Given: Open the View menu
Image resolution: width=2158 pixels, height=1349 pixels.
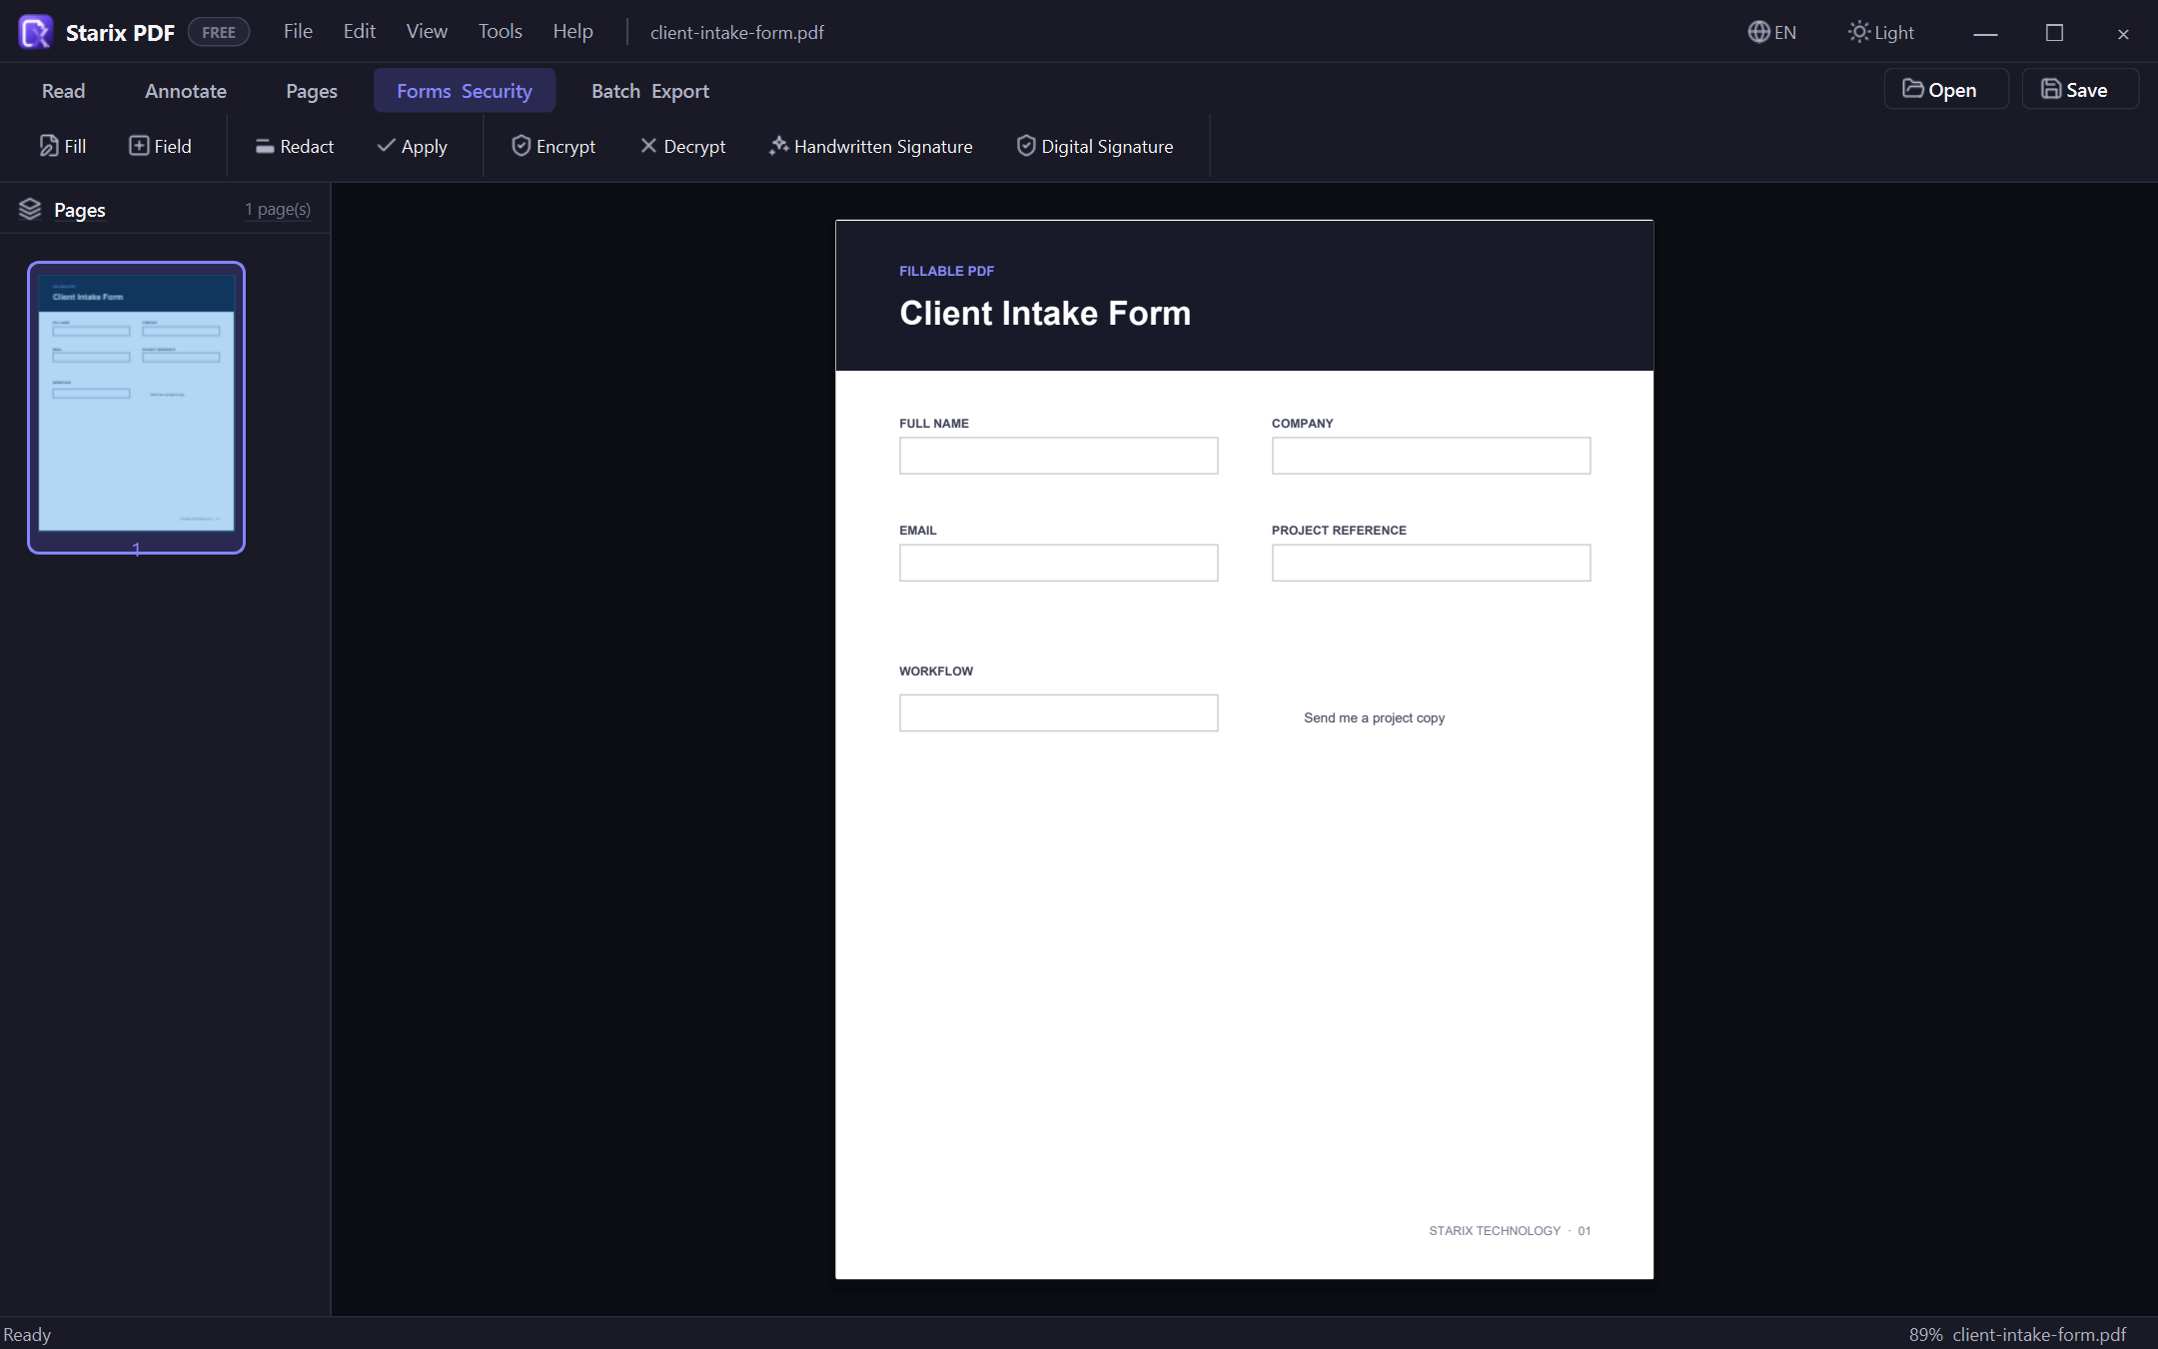Looking at the screenshot, I should tap(427, 31).
